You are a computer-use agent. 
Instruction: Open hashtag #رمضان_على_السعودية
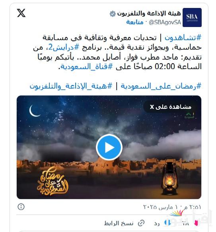(161, 86)
